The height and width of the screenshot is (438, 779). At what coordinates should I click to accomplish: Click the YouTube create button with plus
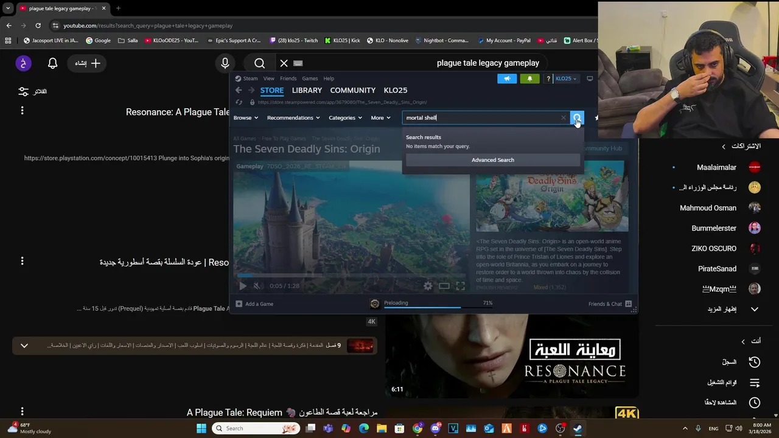[x=88, y=63]
